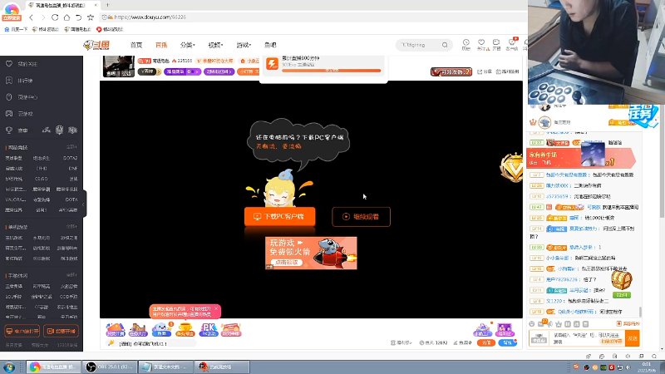Open the start-streaming icon in header
Screen dimensions: 665x374
[496, 44]
